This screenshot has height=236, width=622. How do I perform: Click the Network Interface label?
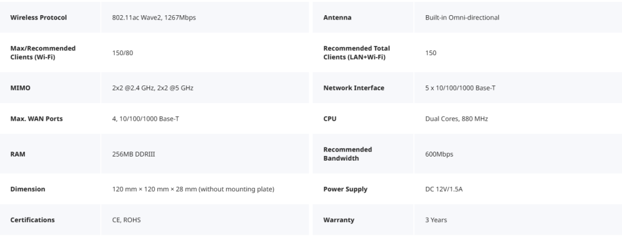(354, 88)
